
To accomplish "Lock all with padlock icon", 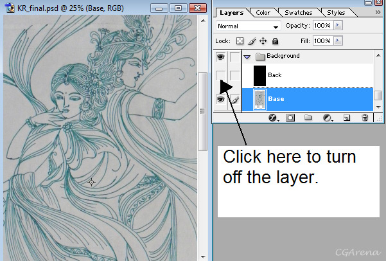I will point(276,41).
